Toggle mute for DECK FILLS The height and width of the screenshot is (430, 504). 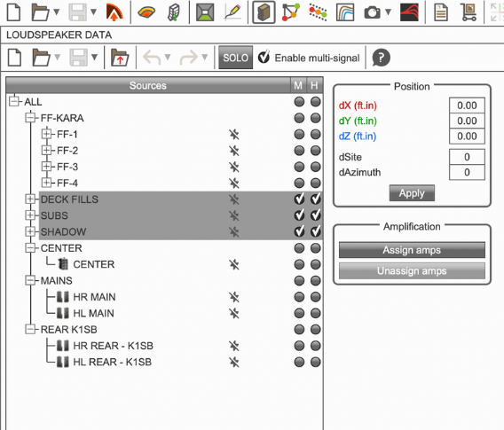click(x=299, y=199)
